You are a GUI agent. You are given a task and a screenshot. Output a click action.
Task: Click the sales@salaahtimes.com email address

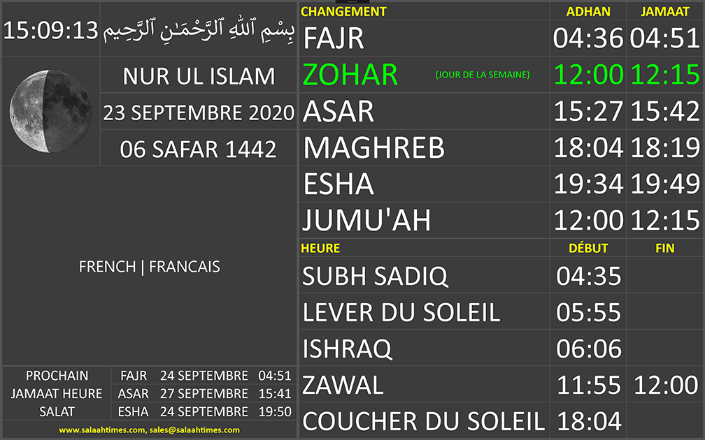[194, 430]
